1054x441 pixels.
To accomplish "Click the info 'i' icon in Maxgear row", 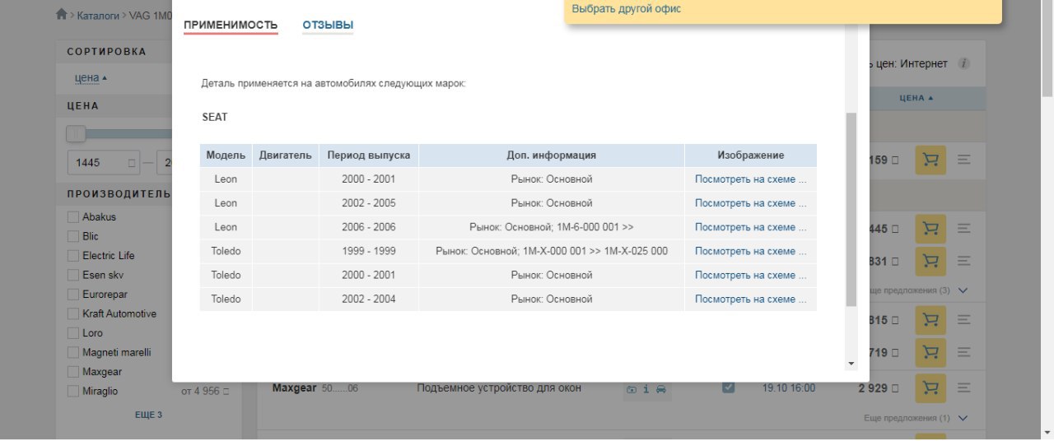I will (646, 388).
